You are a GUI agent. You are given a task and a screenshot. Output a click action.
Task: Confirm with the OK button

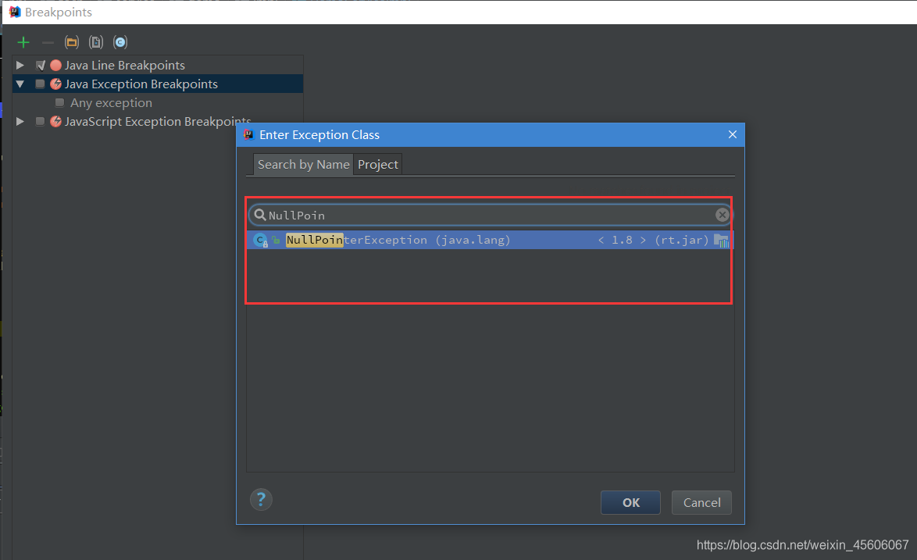630,503
